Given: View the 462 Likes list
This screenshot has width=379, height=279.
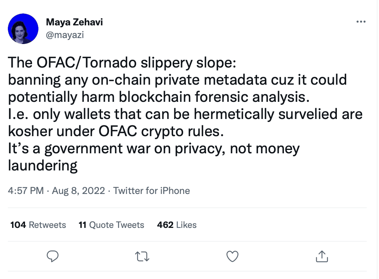Looking at the screenshot, I should [x=177, y=225].
